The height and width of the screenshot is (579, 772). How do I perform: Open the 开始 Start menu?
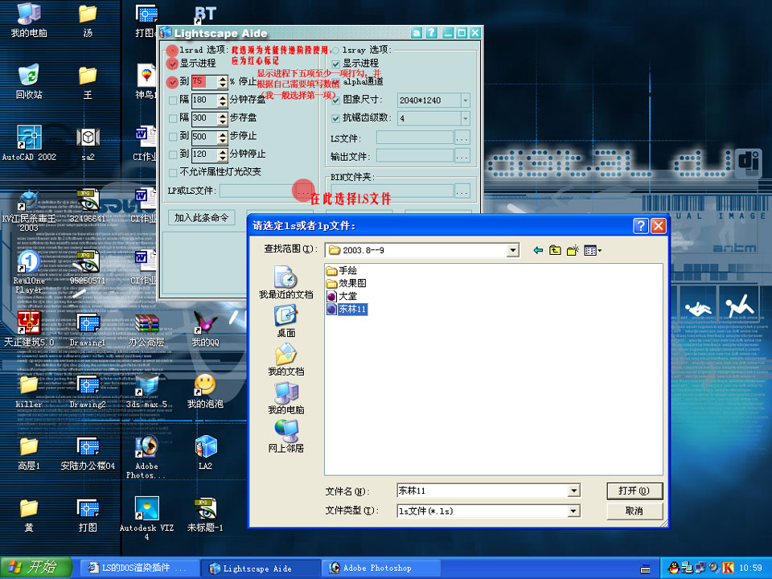pos(36,568)
